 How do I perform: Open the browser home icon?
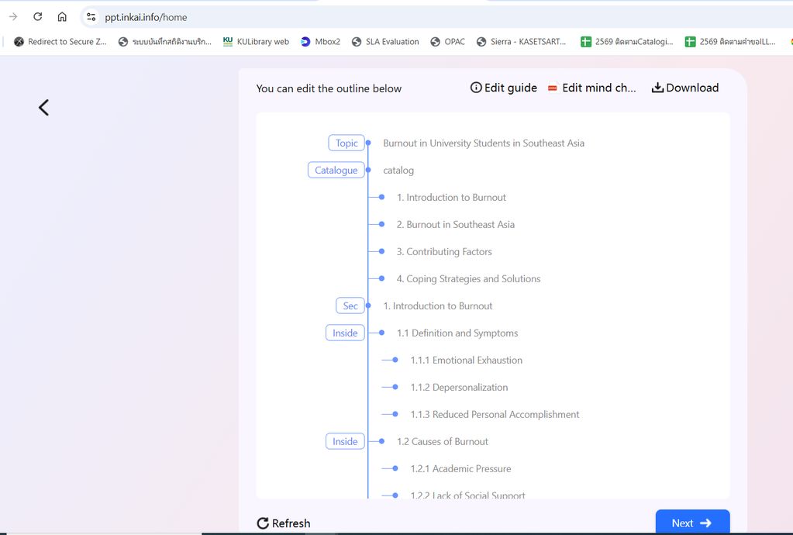coord(62,17)
